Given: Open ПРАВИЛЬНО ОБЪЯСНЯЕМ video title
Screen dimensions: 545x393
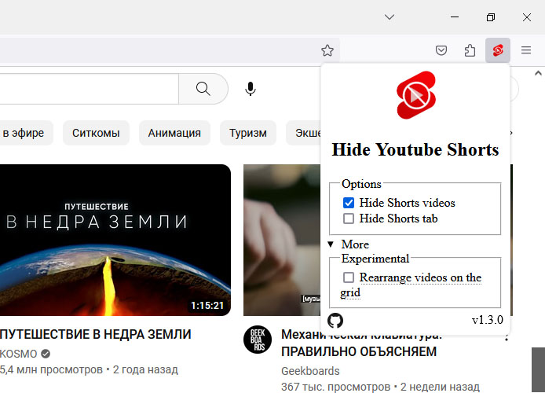Looking at the screenshot, I should [x=359, y=351].
